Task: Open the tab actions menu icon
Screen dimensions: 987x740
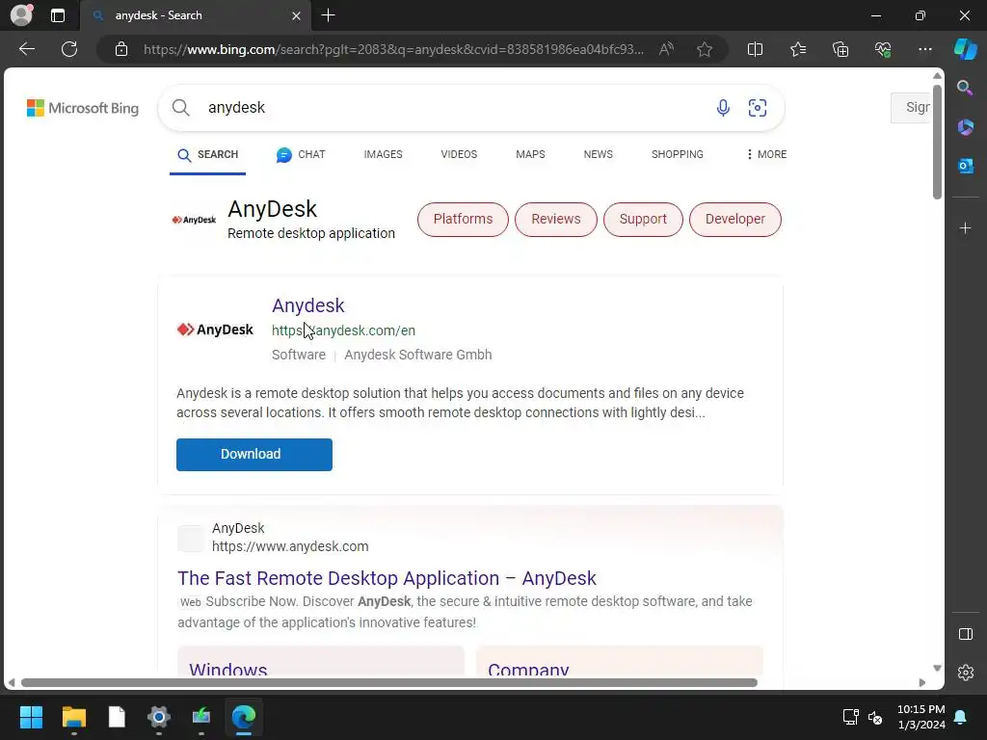Action: click(58, 15)
